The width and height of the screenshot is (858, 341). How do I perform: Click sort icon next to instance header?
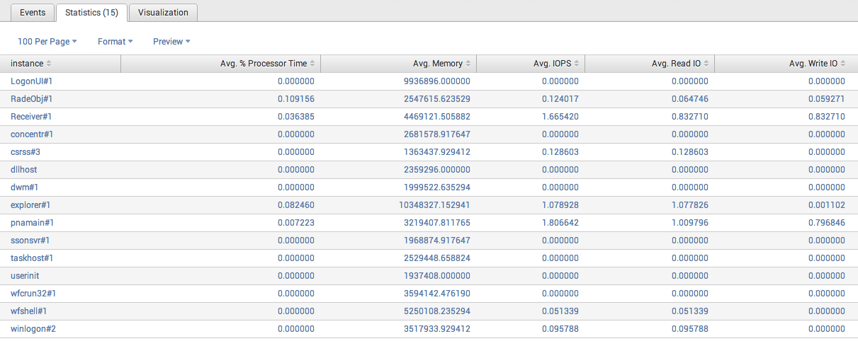tap(49, 64)
